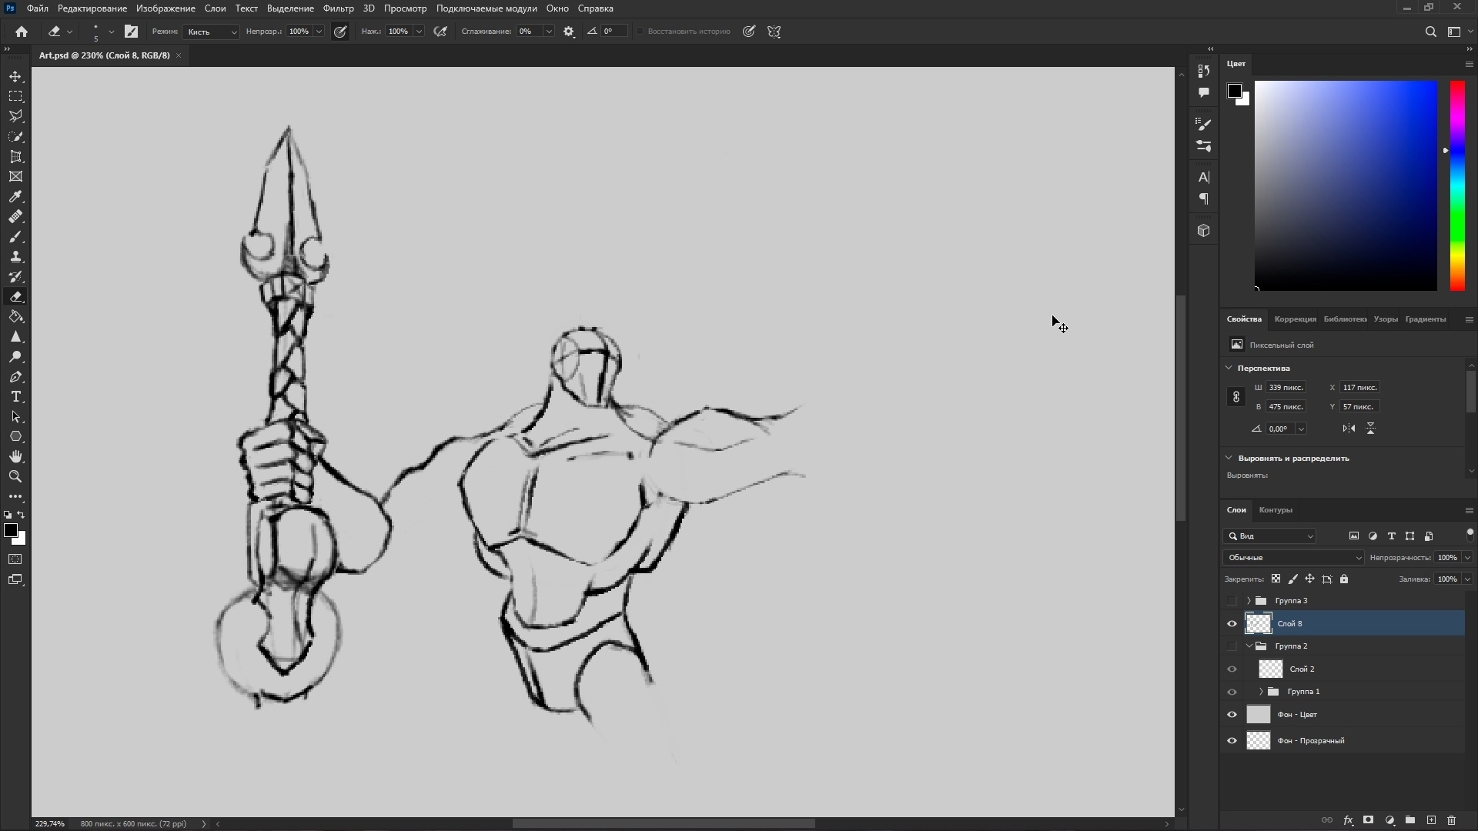The image size is (1478, 831).
Task: Expand the Группа 3 folder
Action: (x=1249, y=601)
